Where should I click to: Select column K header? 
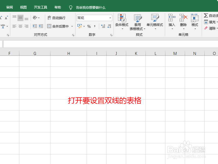point(136,53)
